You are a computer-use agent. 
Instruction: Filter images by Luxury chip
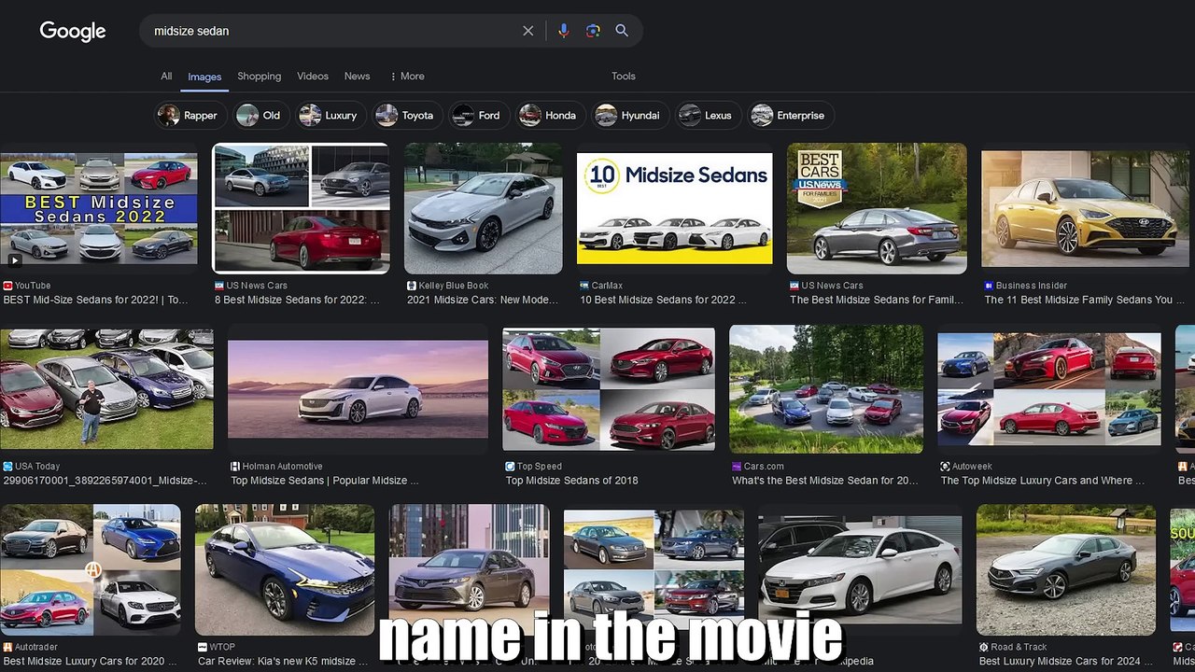tap(330, 116)
